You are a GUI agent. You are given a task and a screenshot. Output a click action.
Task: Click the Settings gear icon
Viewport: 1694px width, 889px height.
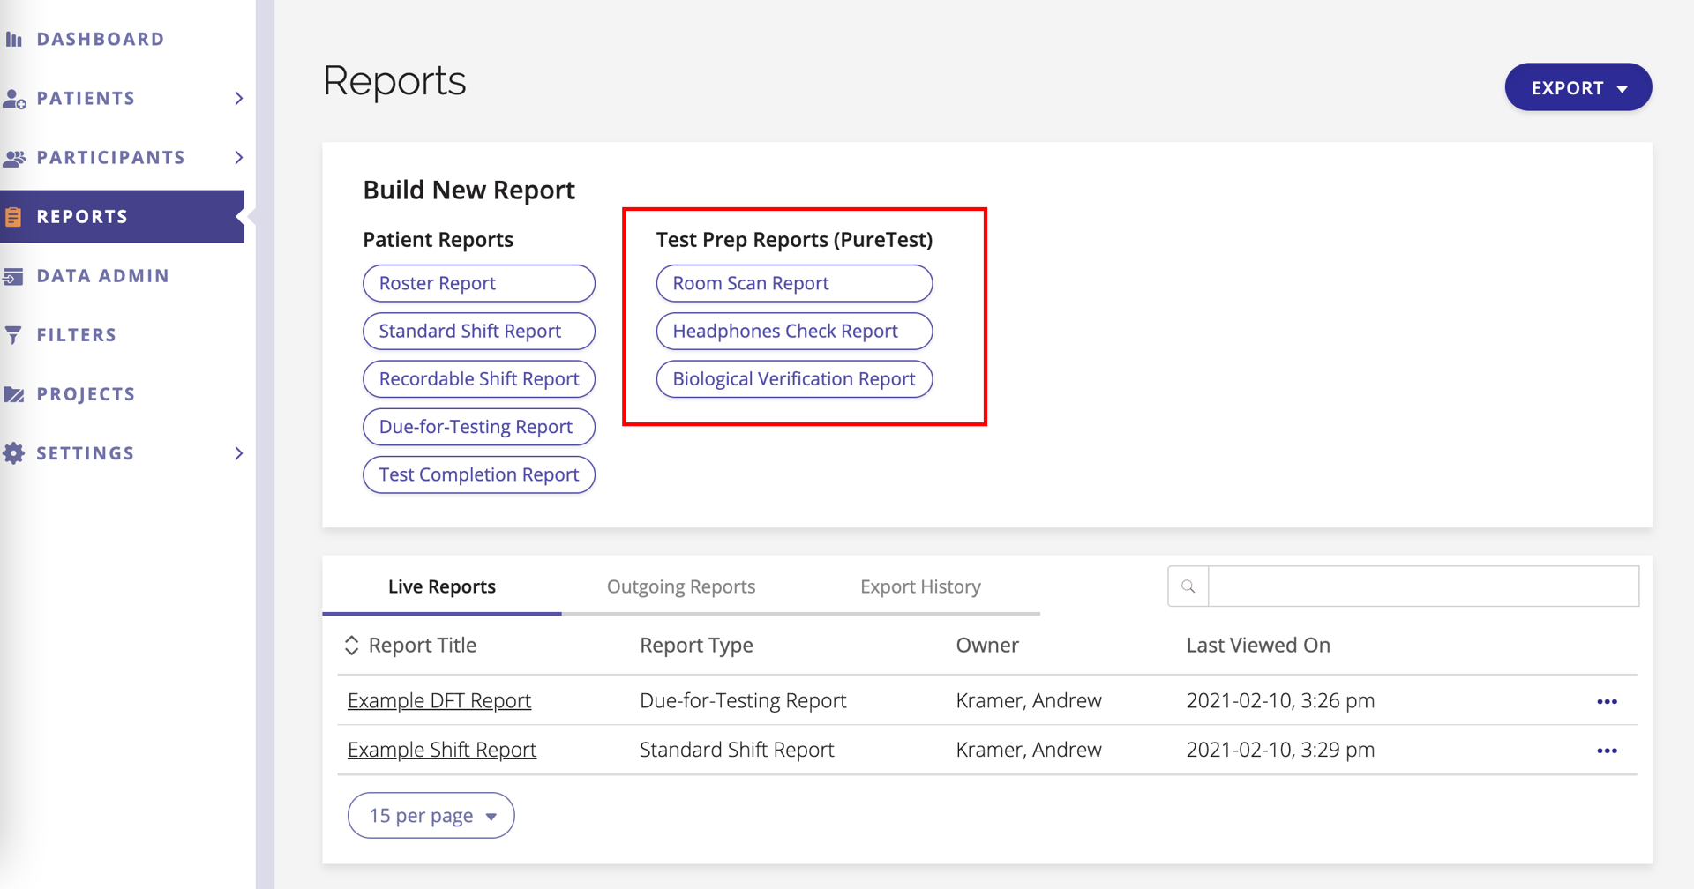13,453
